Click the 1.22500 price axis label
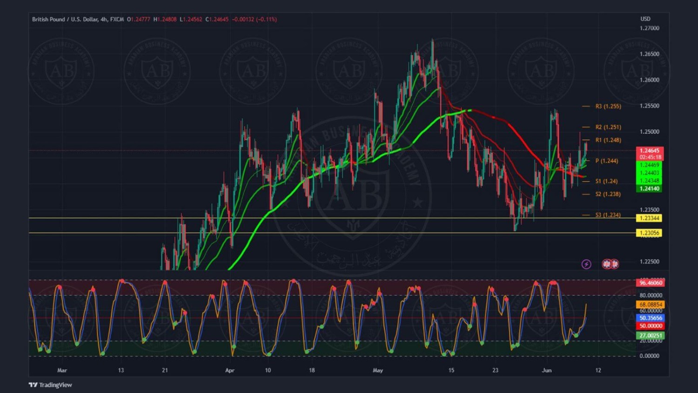This screenshot has height=393, width=698. coord(650,262)
